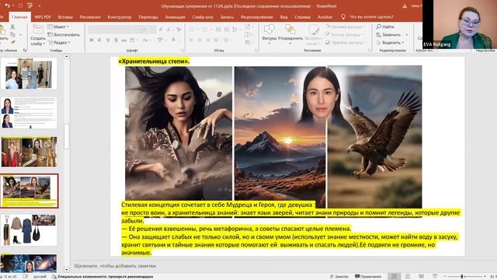The height and width of the screenshot is (280, 497).
Task: Open the Слайд-шоу ribbon tab
Action: (x=203, y=17)
